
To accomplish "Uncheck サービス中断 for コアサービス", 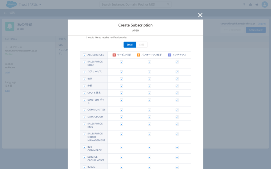I will 122,72.
